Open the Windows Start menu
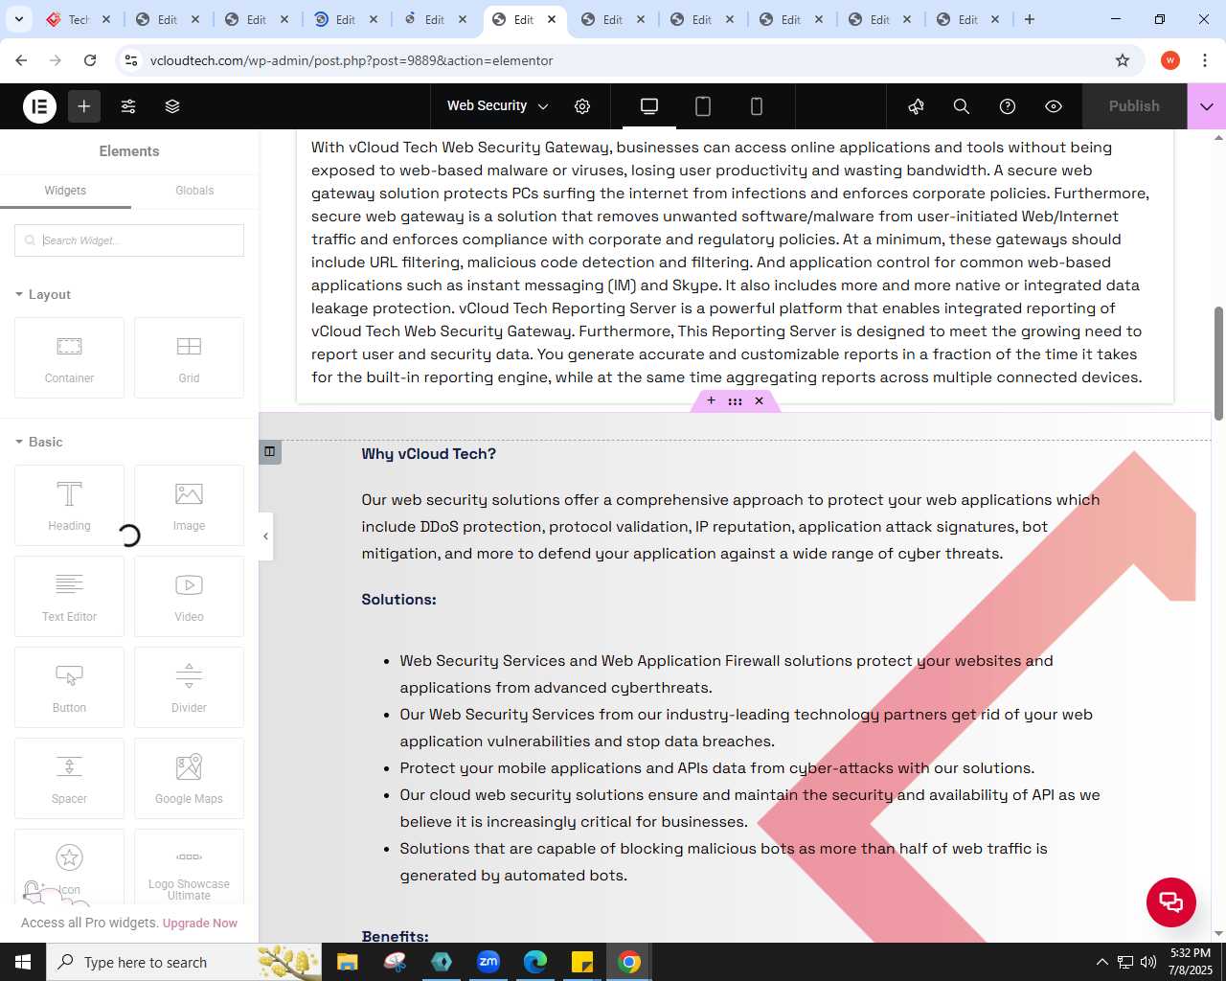Viewport: 1226px width, 981px height. pos(23,962)
